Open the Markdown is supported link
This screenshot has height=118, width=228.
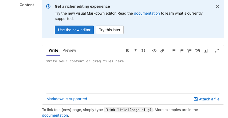tap(67, 99)
